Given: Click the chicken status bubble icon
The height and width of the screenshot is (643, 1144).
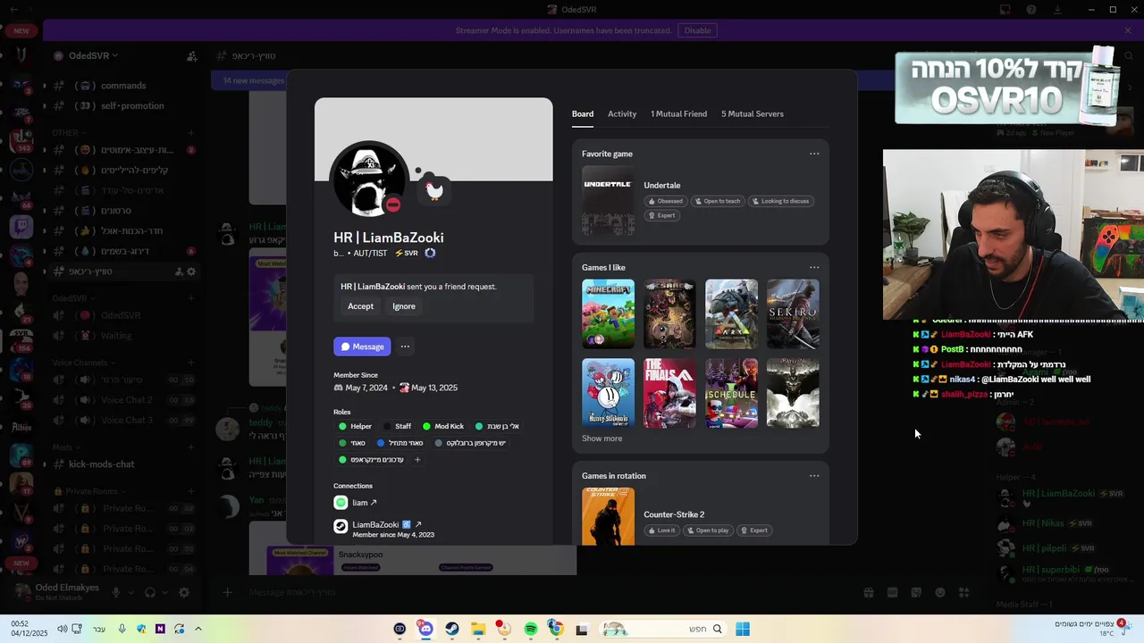Looking at the screenshot, I should point(433,189).
